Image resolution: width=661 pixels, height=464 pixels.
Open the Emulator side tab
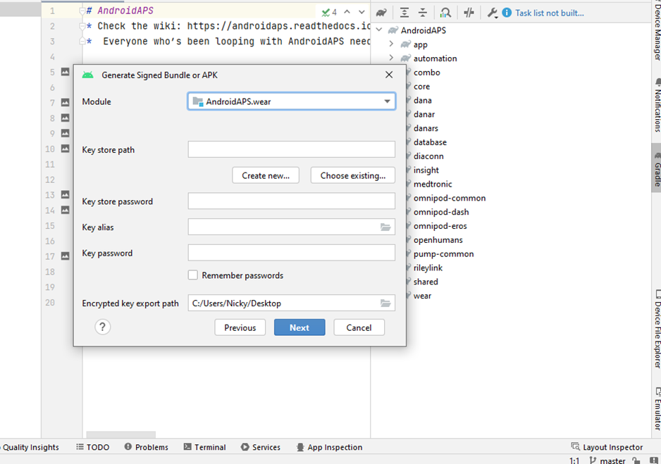[x=657, y=409]
